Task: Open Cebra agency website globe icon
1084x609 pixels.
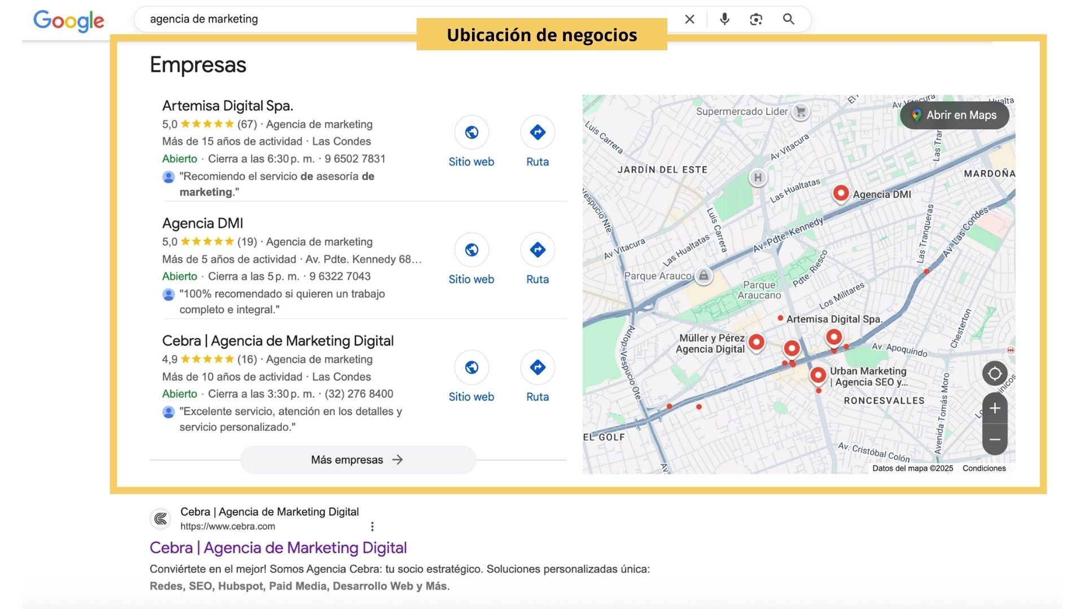Action: (x=471, y=368)
